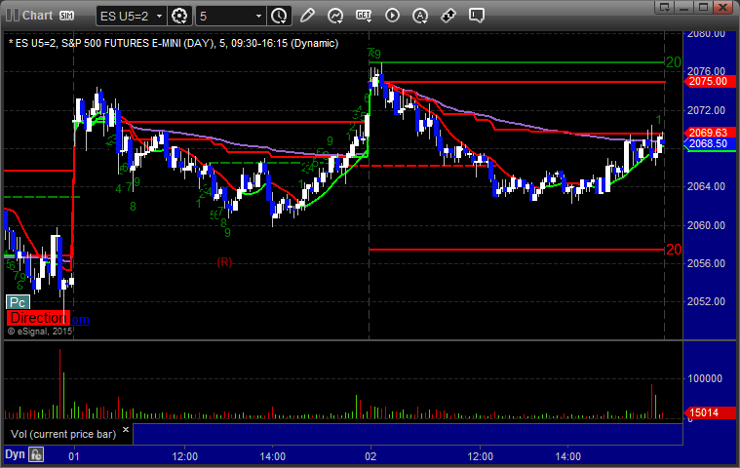Open the chart comment bubble icon

[477, 16]
